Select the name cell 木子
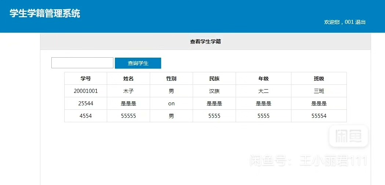The width and height of the screenshot is (385, 185). [x=128, y=91]
